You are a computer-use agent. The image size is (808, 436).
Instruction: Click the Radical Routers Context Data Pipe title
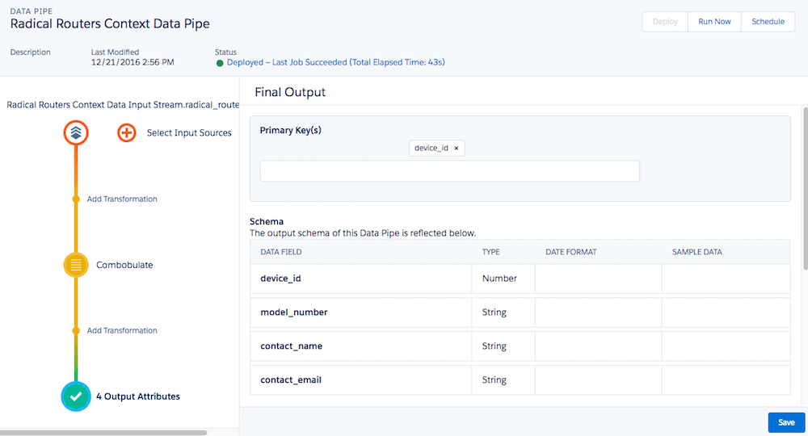110,23
